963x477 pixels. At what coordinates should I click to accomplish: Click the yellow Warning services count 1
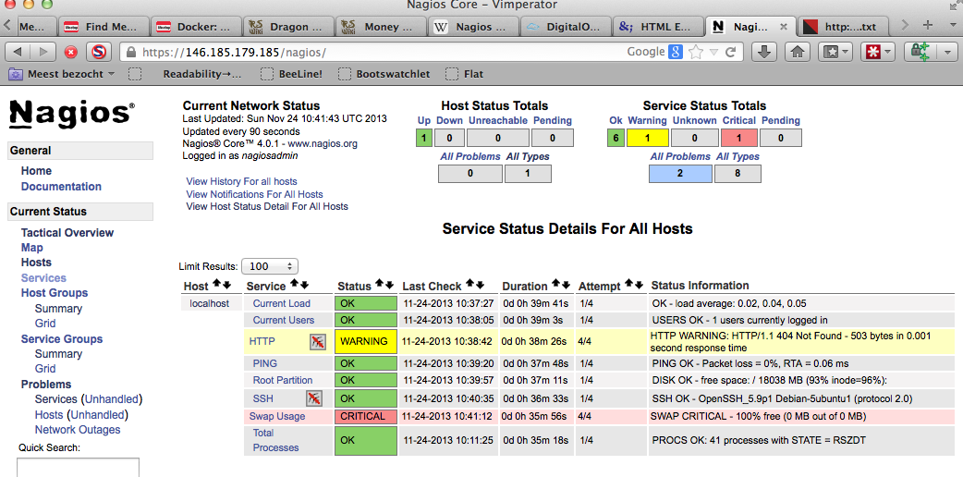pyautogui.click(x=647, y=139)
